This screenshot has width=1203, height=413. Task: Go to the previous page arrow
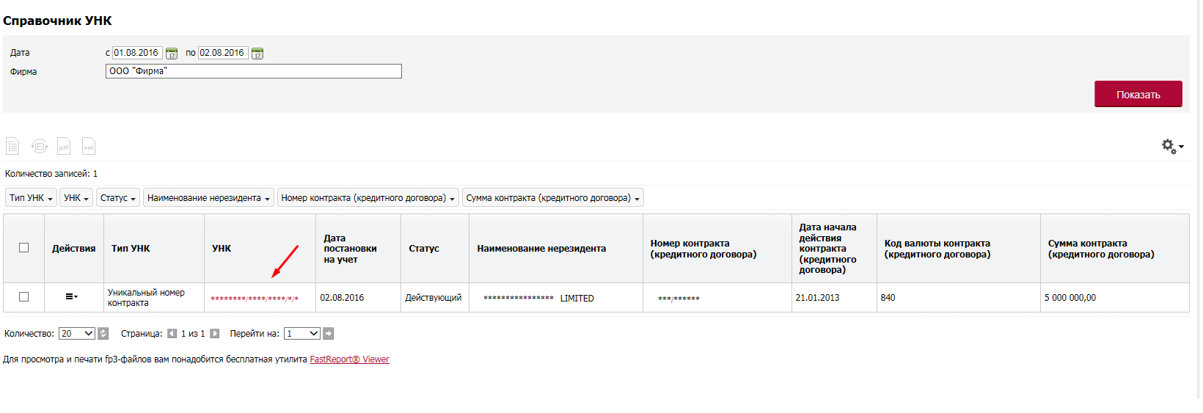(x=172, y=334)
